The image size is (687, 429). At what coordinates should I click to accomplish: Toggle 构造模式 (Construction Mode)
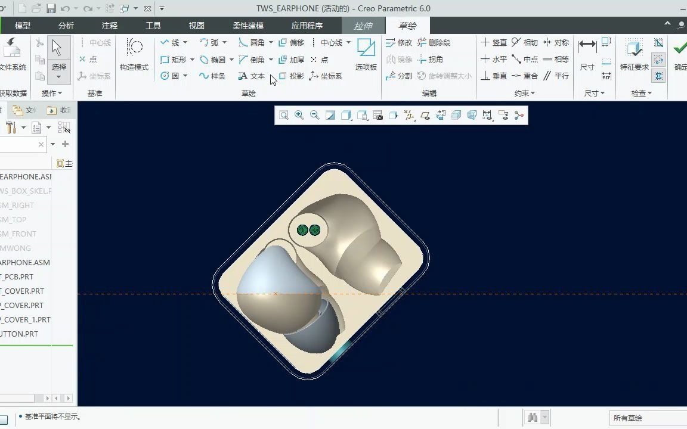point(134,54)
